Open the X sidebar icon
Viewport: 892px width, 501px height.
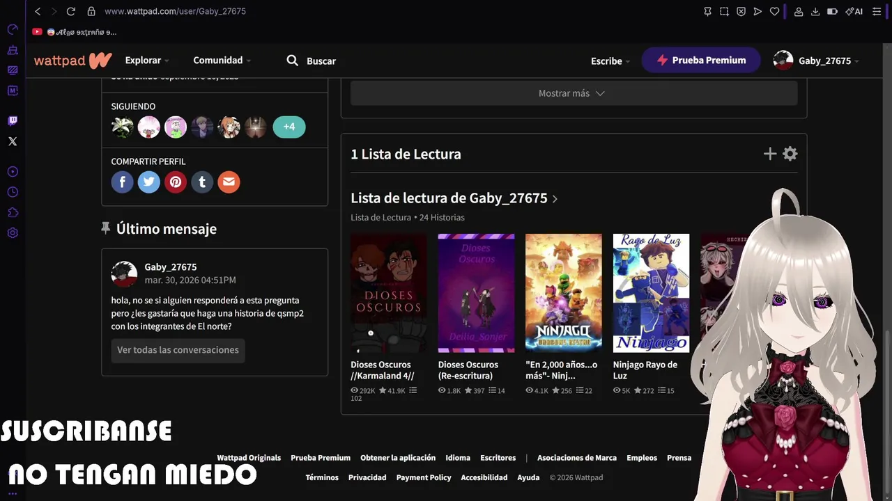pyautogui.click(x=13, y=141)
